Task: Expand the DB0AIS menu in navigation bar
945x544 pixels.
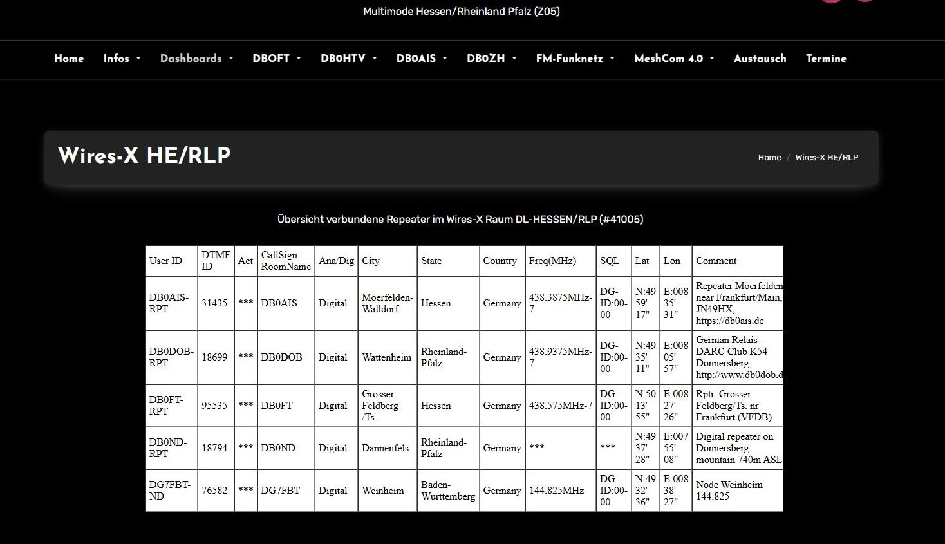Action: point(421,59)
